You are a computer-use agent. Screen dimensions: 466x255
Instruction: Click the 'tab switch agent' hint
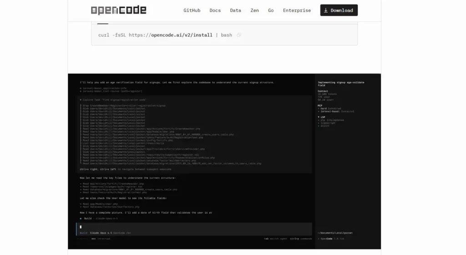(275, 239)
